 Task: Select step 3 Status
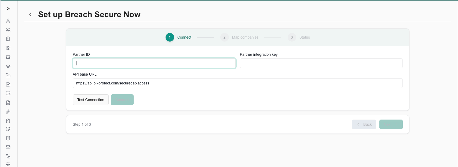[299, 37]
